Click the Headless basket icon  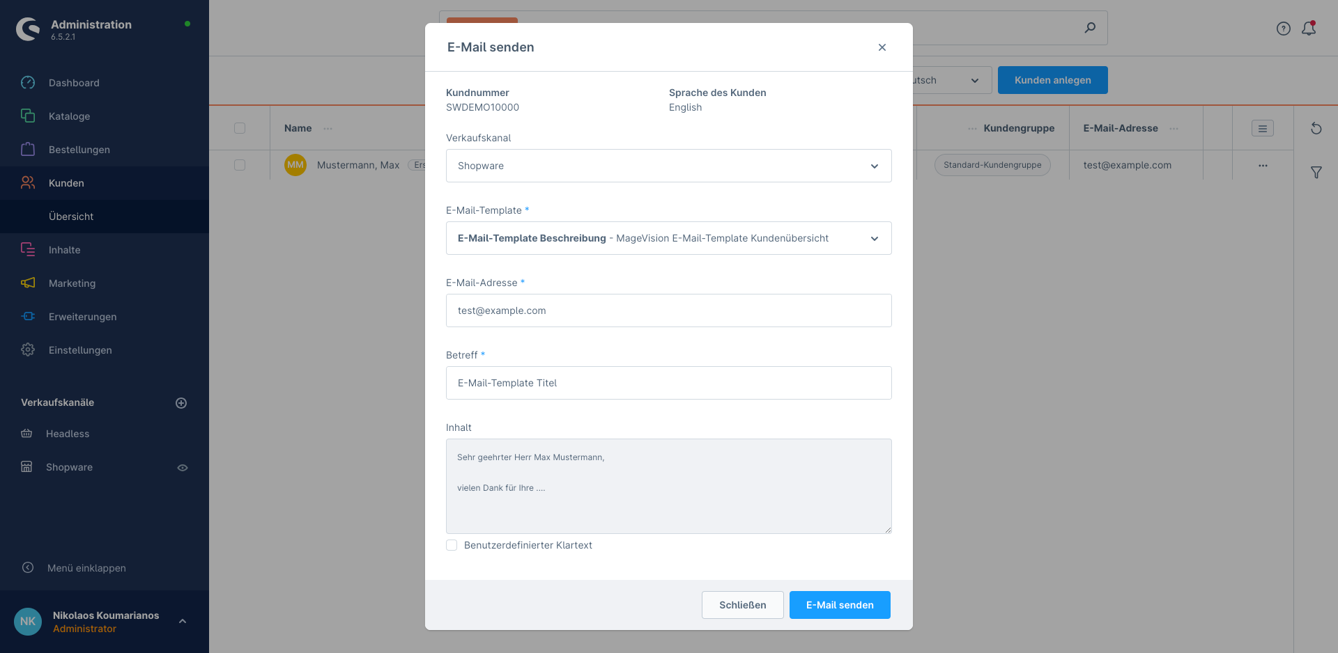26,434
